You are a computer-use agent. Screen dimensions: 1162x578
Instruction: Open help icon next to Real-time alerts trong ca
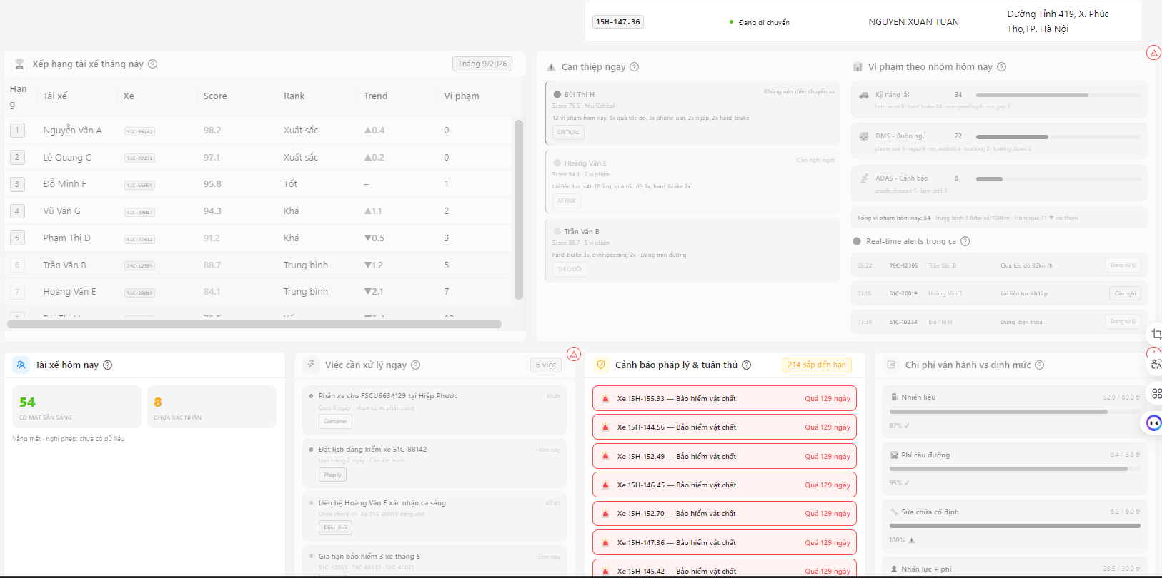click(x=965, y=241)
